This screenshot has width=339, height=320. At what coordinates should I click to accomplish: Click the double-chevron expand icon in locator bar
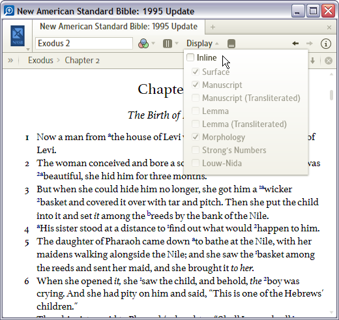click(10, 60)
